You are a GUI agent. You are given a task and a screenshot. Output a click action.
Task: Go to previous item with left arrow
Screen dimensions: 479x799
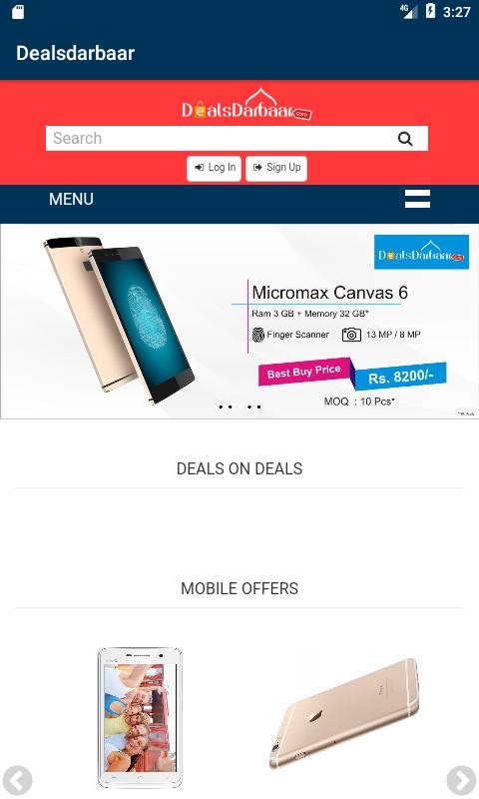(x=17, y=780)
